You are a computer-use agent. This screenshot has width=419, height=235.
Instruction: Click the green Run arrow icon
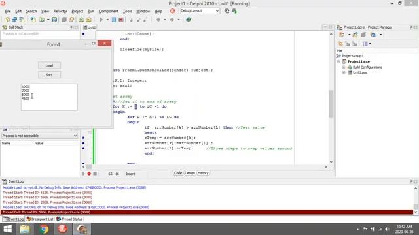click(x=101, y=20)
